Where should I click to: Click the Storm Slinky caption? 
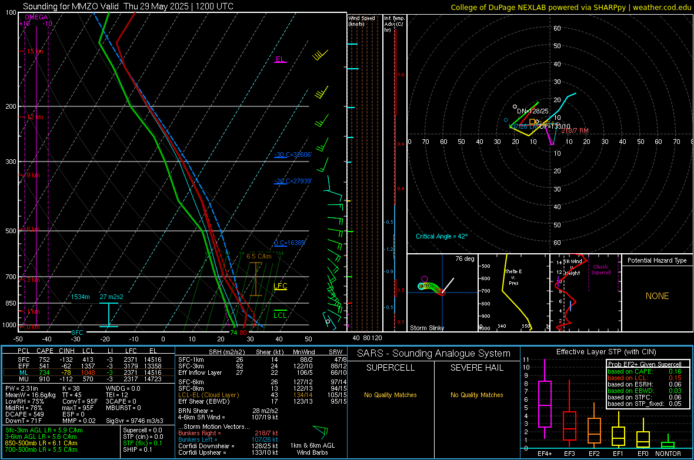tap(427, 328)
